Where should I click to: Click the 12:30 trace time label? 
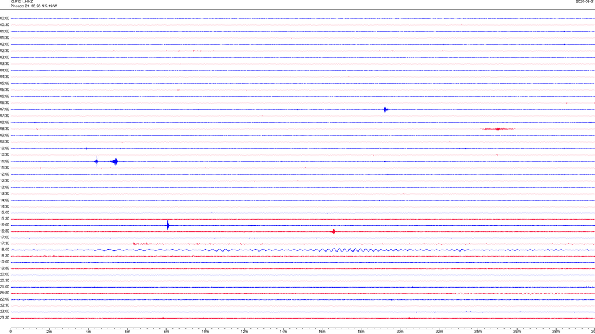pyautogui.click(x=4, y=181)
